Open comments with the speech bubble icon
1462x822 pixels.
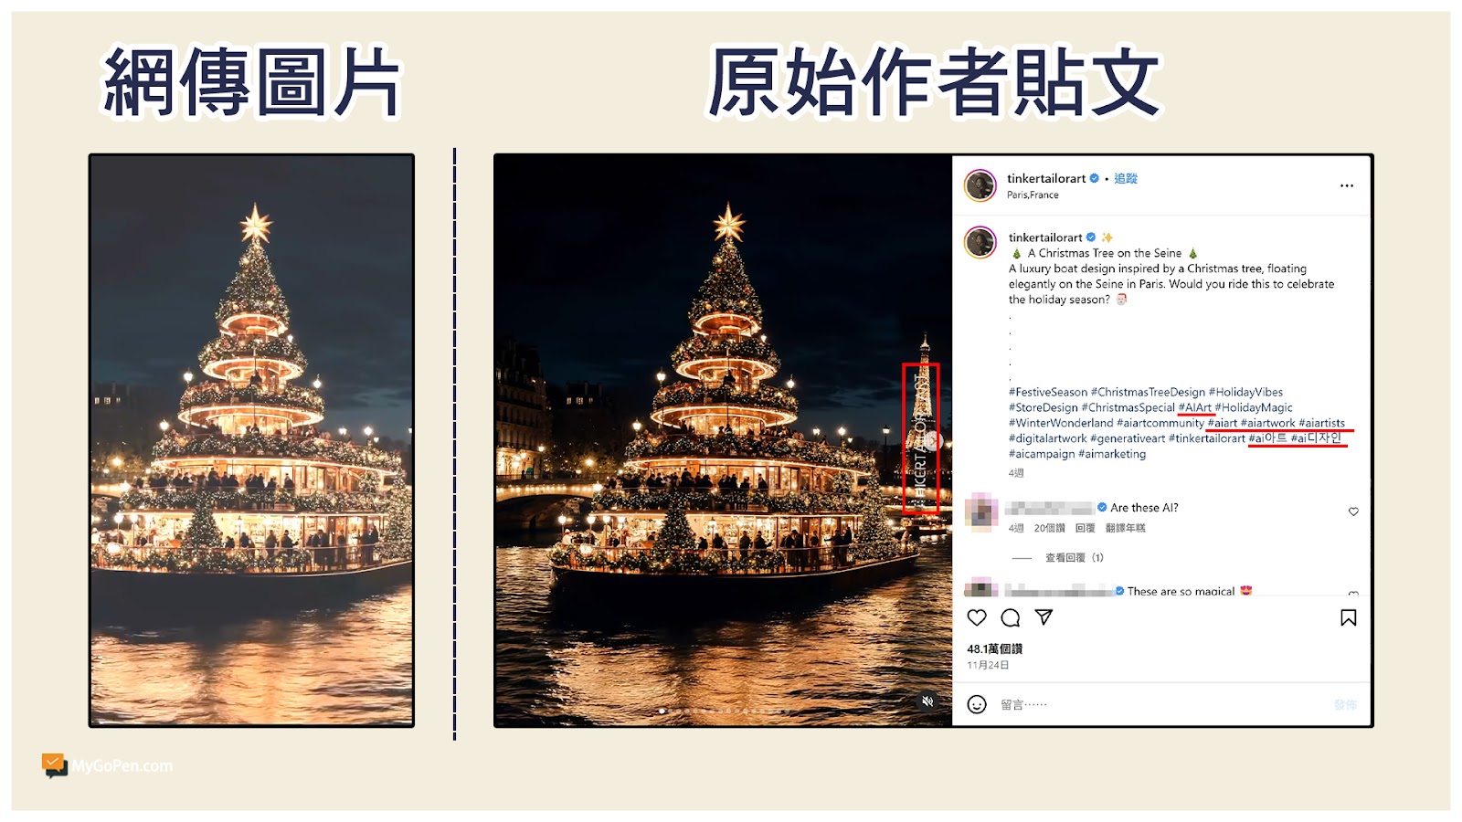click(1011, 618)
